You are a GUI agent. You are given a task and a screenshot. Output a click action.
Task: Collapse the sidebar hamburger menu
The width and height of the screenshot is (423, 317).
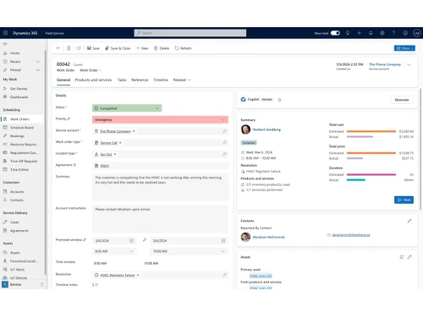(5, 44)
